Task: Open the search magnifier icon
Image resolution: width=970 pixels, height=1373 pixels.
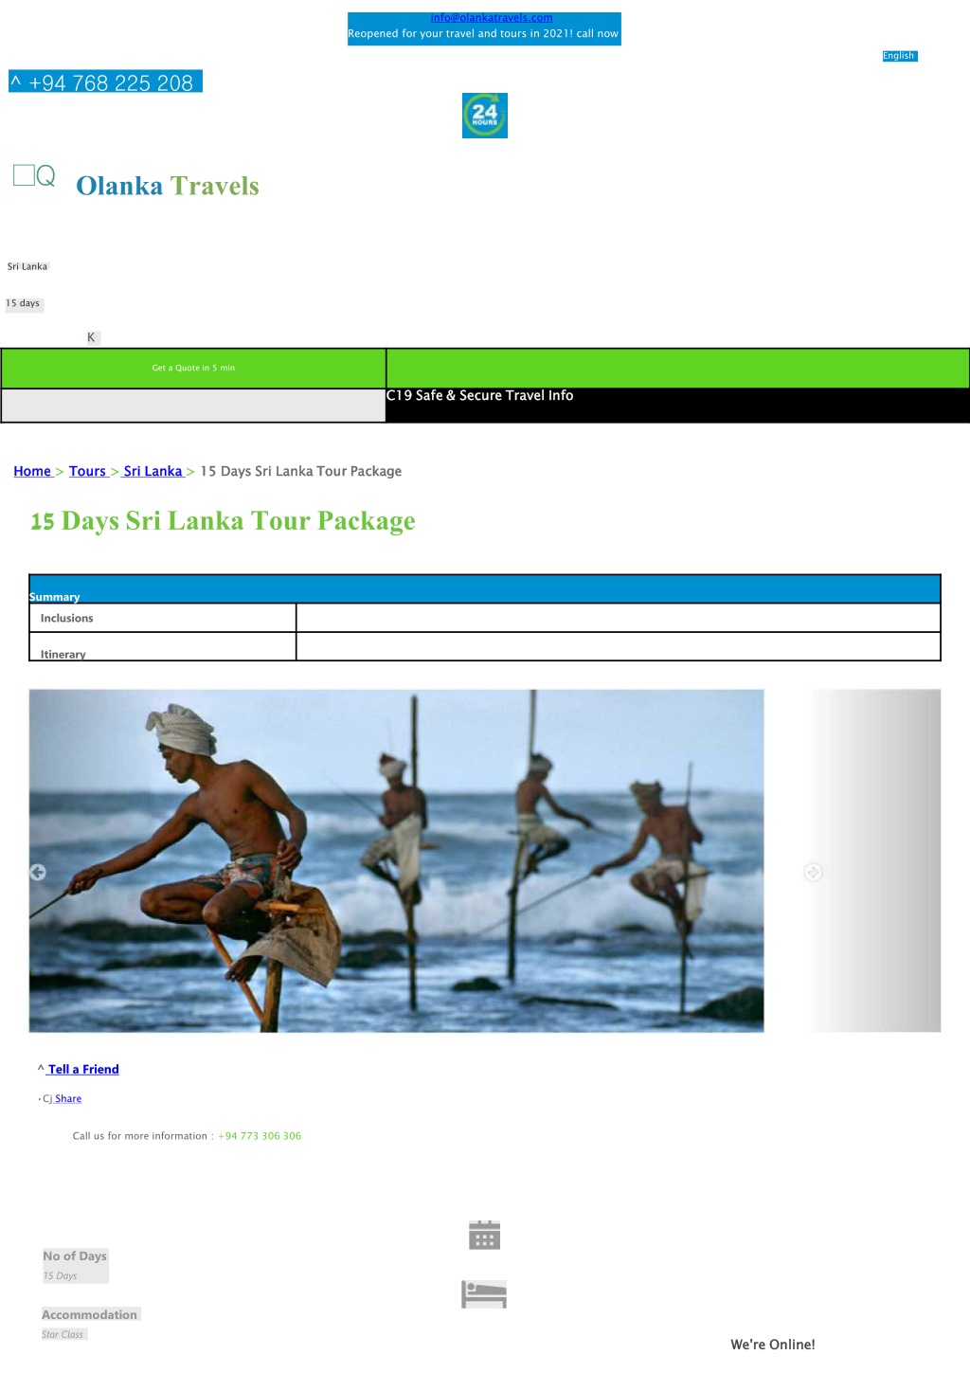Action: (x=45, y=175)
